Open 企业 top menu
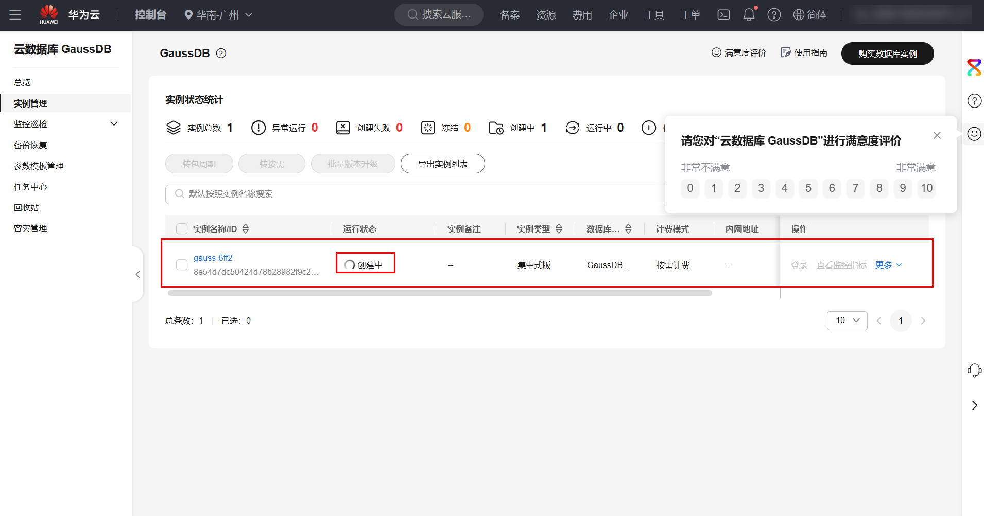 (618, 15)
